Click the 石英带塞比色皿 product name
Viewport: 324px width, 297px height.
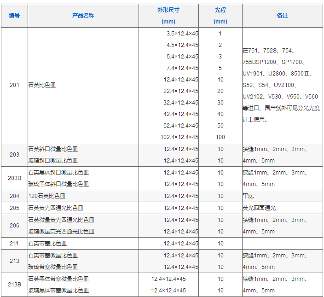click(x=47, y=244)
